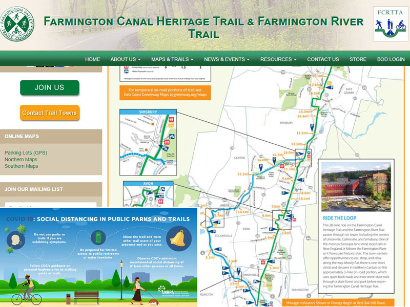Expand the RESOURCES dropdown arrow
The image size is (410, 307).
point(295,60)
